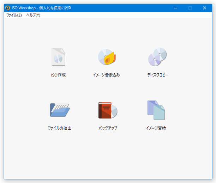Screen dimensions: 216x183
Task: Open the ヘルプ(Y) menu
Action: pyautogui.click(x=33, y=15)
